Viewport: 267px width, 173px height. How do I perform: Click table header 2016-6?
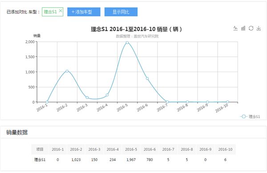click(x=150, y=149)
